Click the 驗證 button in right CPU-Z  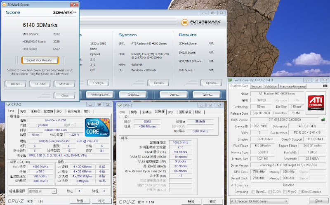click(191, 202)
